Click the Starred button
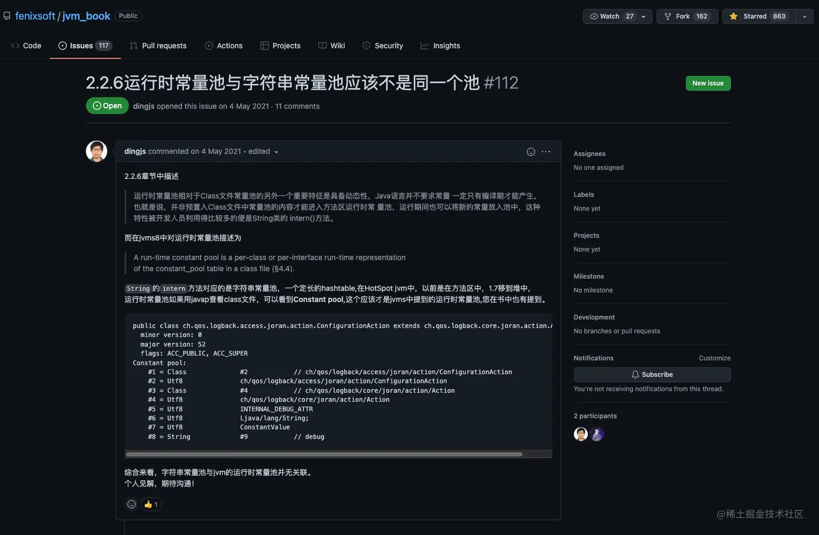Image resolution: width=819 pixels, height=535 pixels. pos(759,16)
